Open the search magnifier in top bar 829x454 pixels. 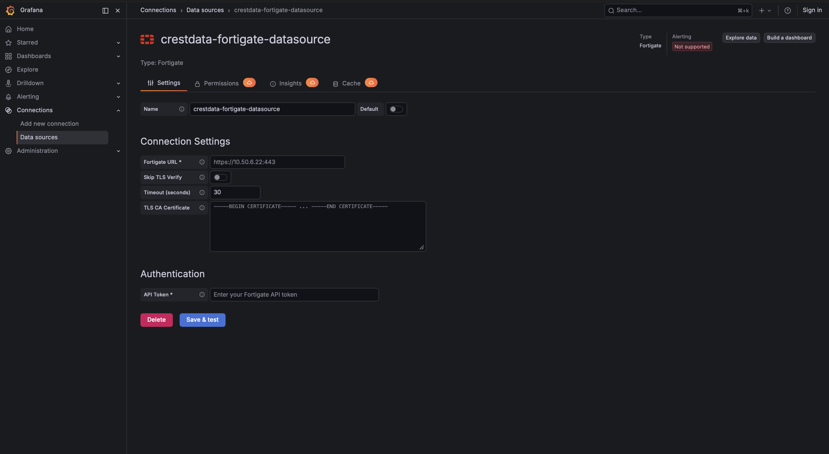point(611,10)
